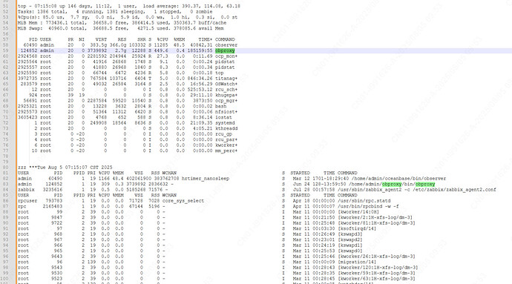Click the [kworker/14:0H] entry
This screenshot has height=284, width=512.
[358, 212]
